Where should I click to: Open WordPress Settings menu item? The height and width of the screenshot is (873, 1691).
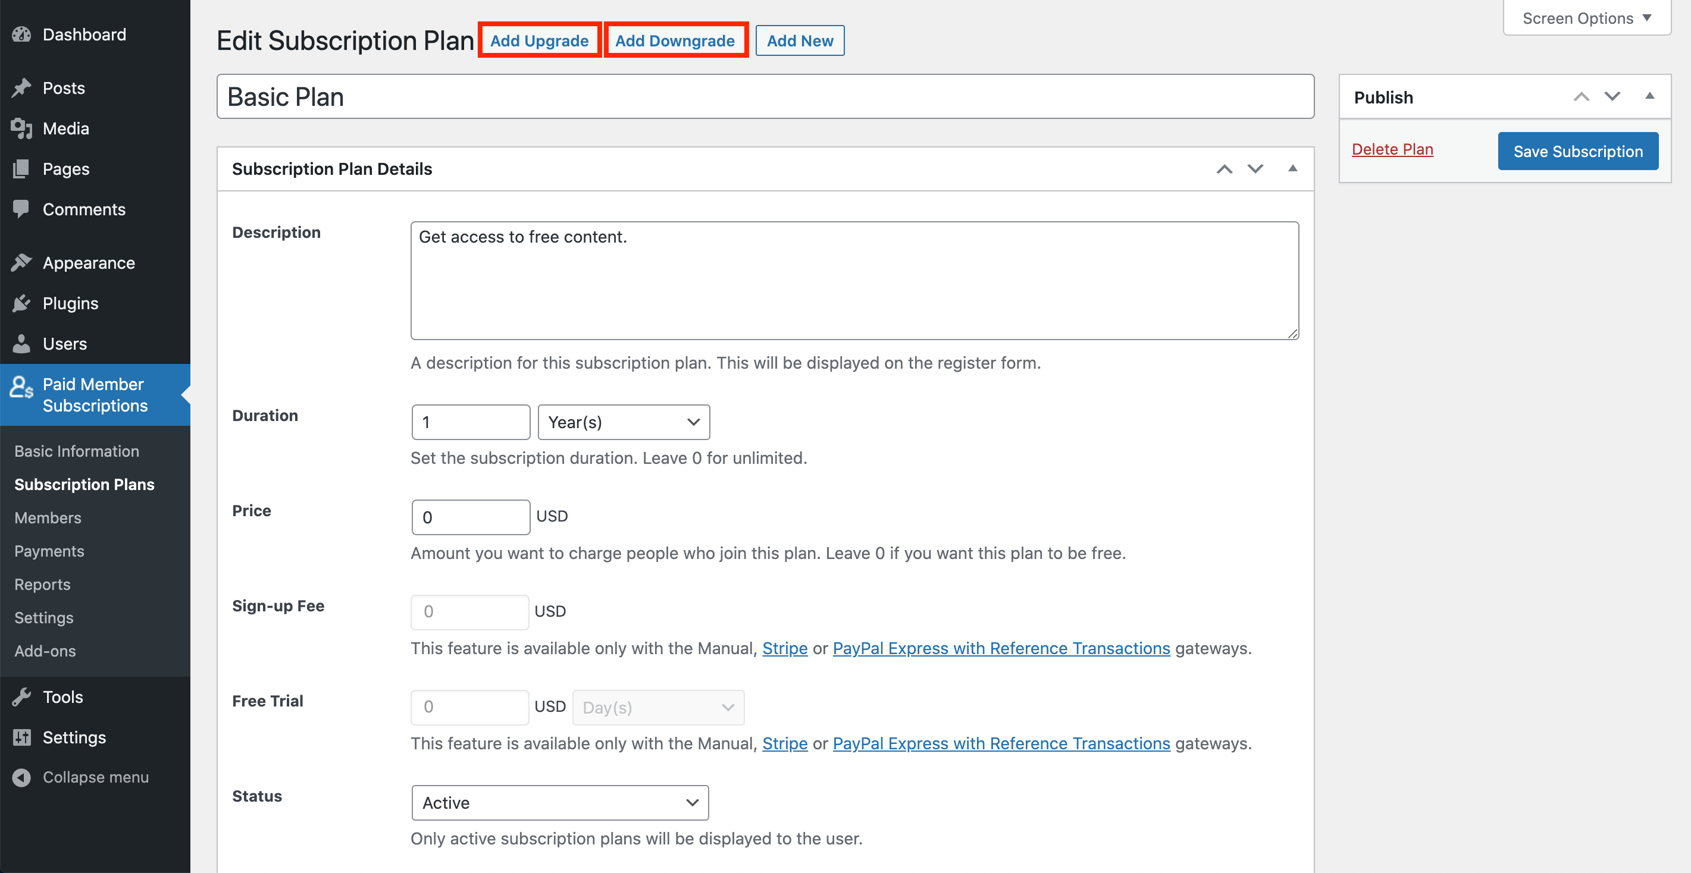click(95, 737)
